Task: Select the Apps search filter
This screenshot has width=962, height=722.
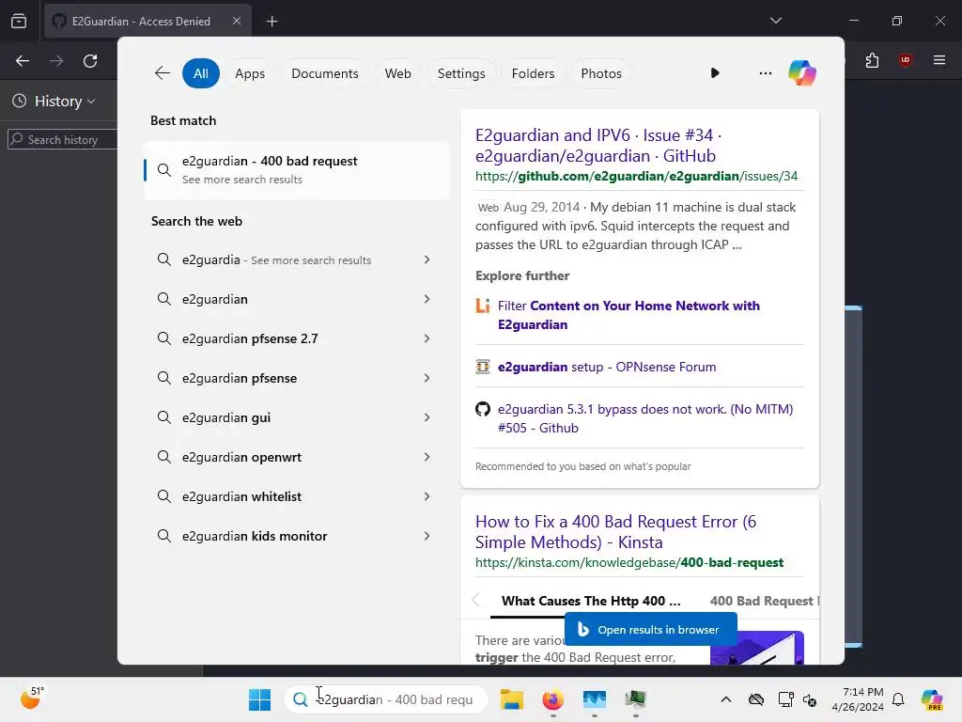Action: pyautogui.click(x=250, y=73)
